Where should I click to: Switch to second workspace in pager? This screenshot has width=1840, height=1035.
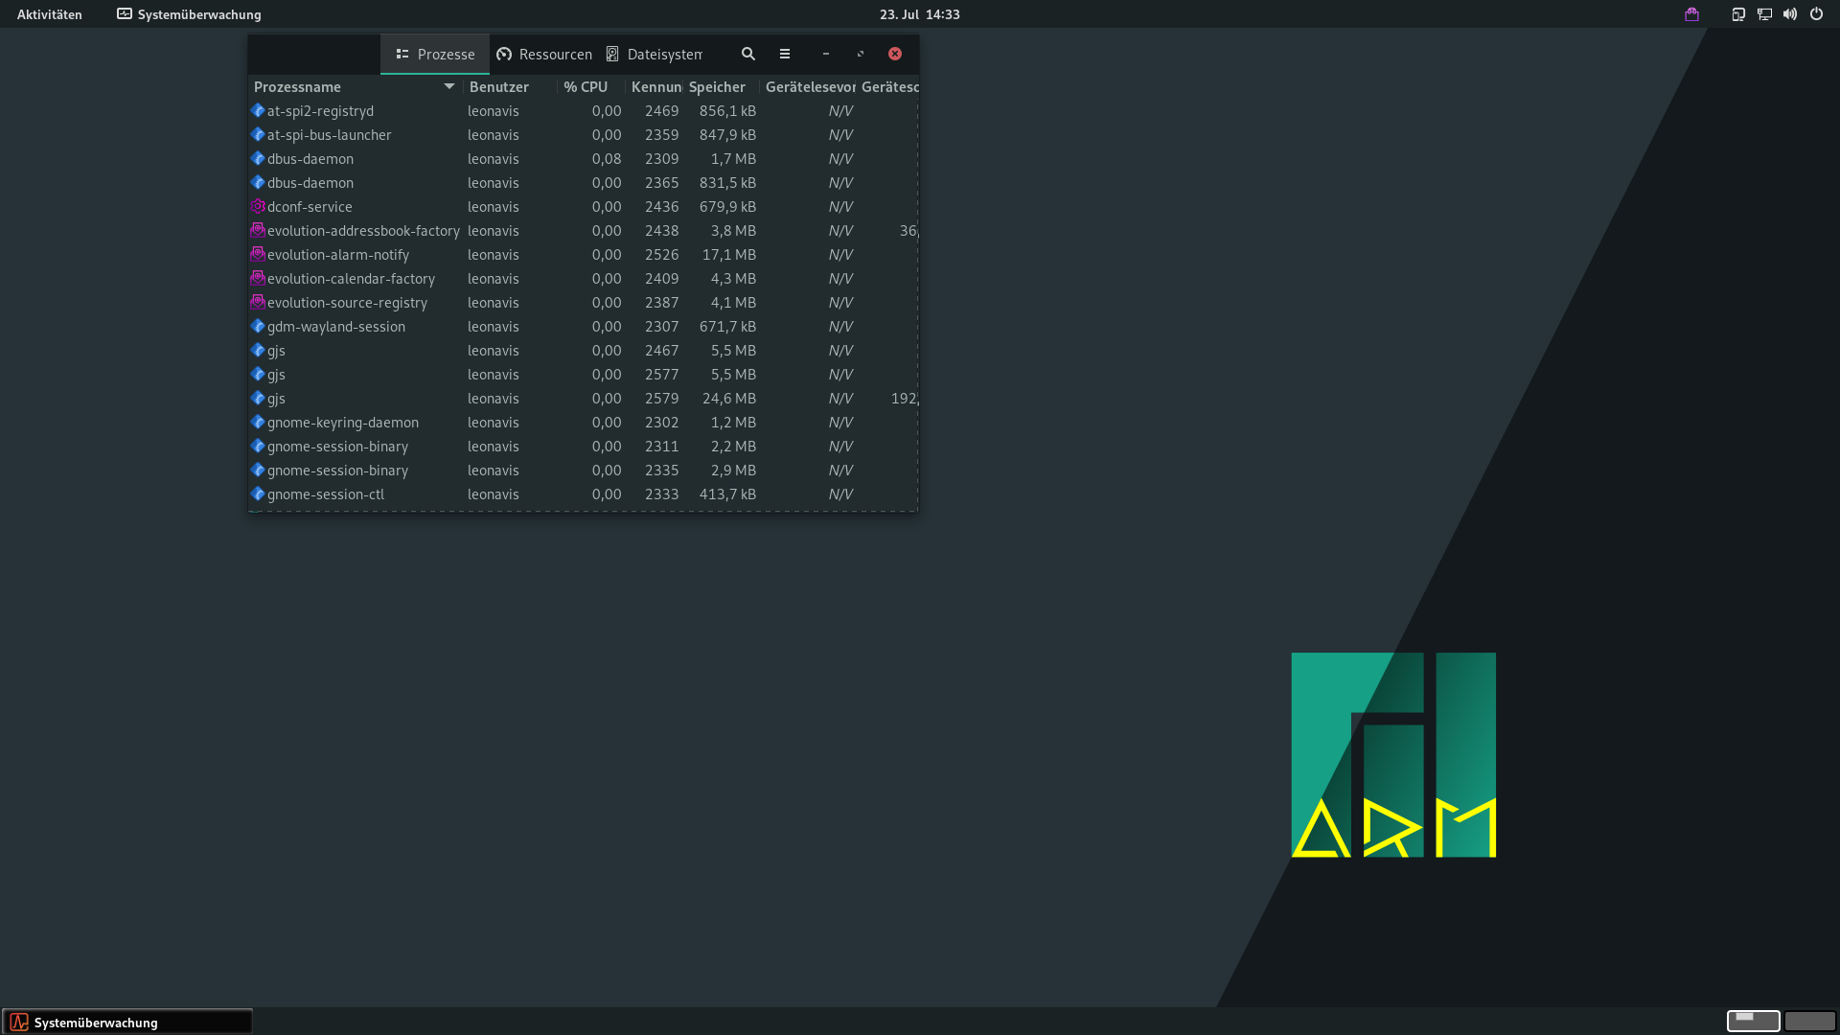1809,1021
